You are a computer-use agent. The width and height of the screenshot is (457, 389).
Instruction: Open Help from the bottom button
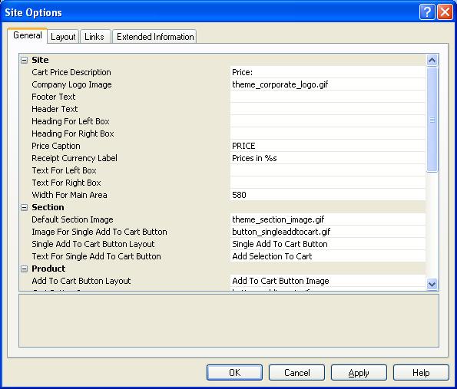click(421, 372)
